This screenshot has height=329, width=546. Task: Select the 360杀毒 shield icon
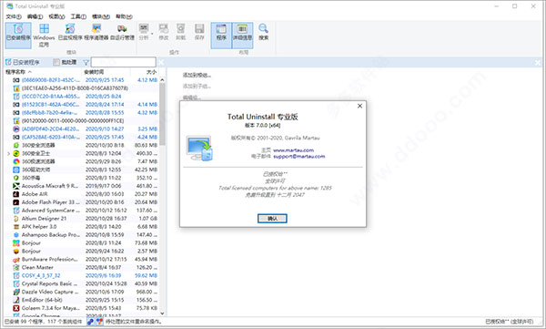(x=16, y=178)
